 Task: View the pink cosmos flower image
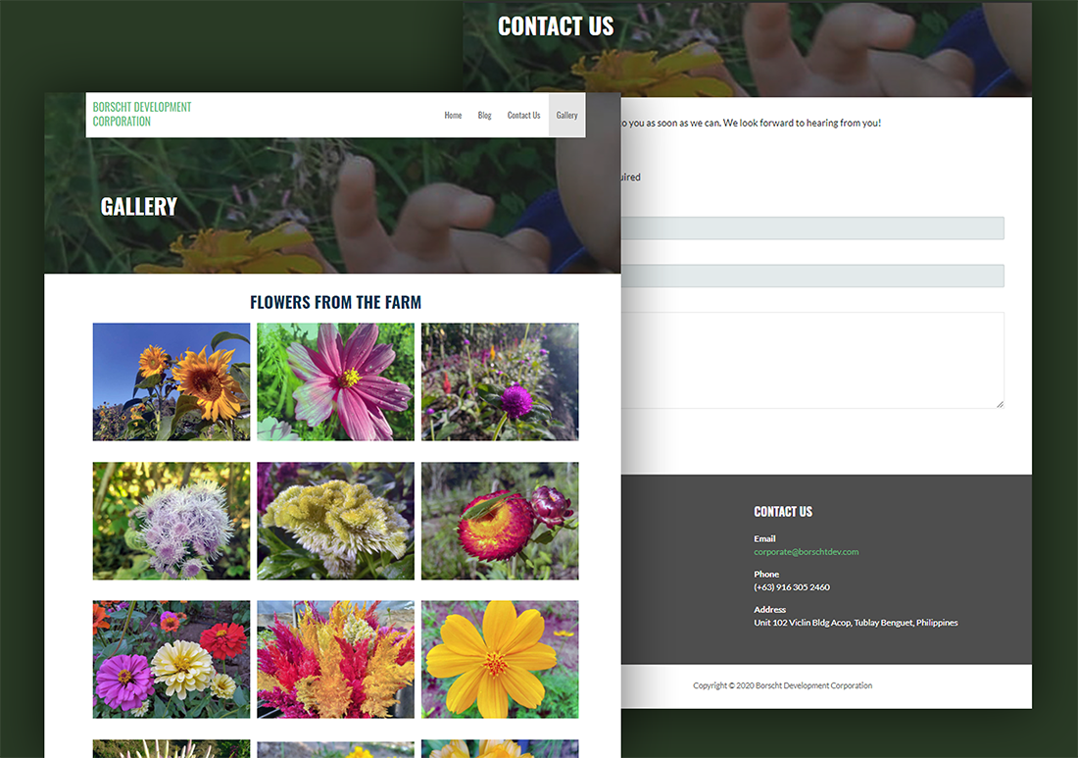tap(335, 381)
